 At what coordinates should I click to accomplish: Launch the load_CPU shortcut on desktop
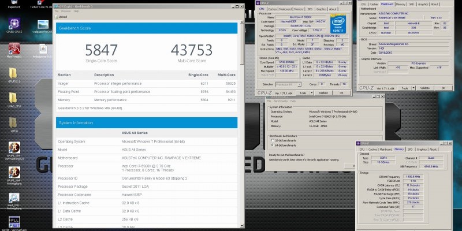pyautogui.click(x=14, y=200)
